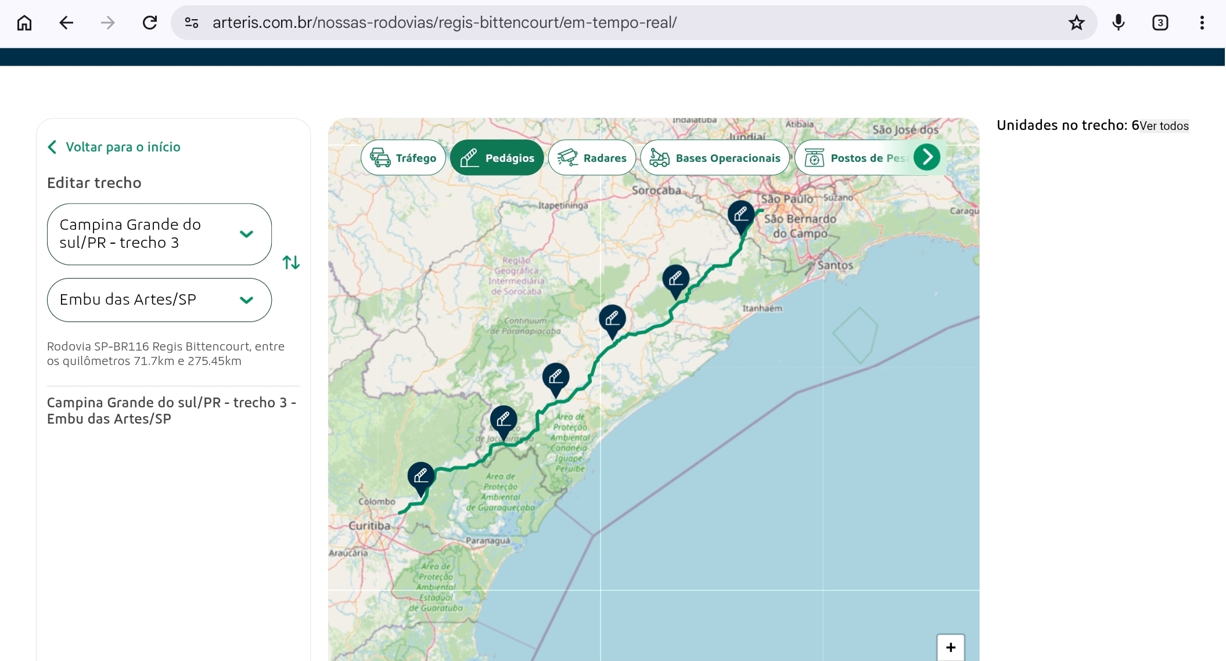Open the Embu das Artes/SP dropdown
The height and width of the screenshot is (661, 1226).
[x=159, y=300]
